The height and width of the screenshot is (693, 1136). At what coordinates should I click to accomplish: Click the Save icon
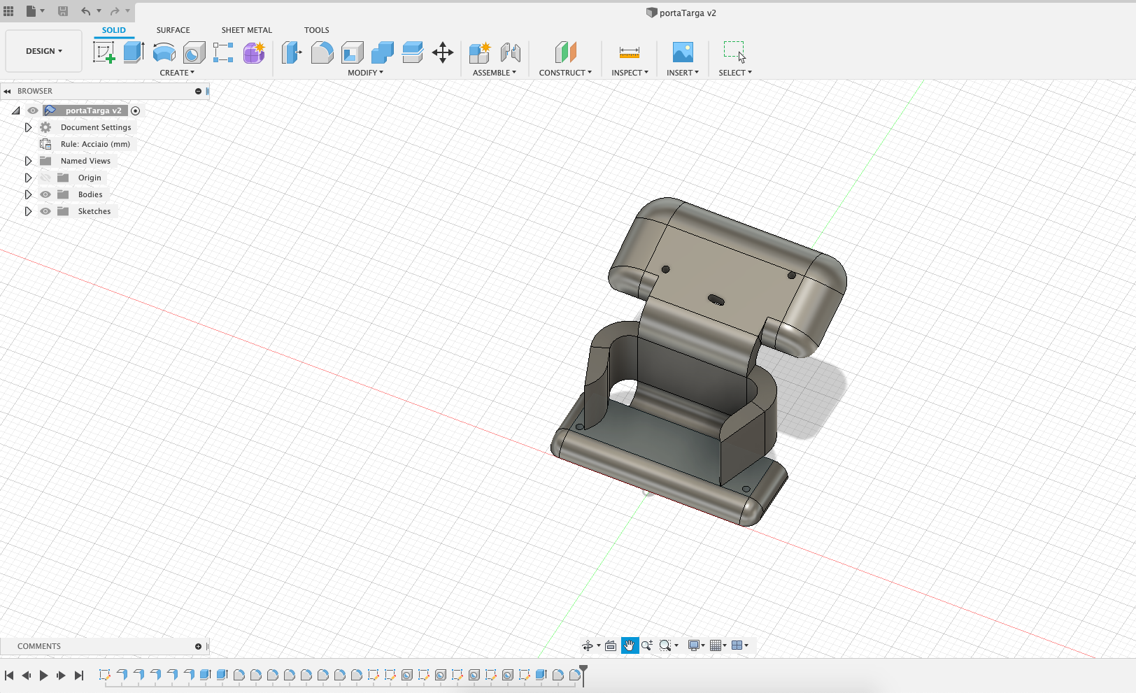pos(63,10)
